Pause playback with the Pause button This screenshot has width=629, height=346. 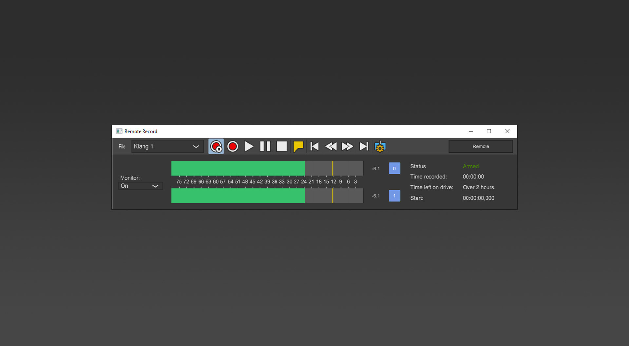tap(265, 146)
